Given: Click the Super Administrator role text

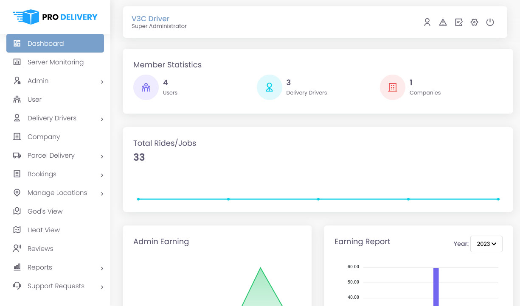Looking at the screenshot, I should click(x=159, y=26).
